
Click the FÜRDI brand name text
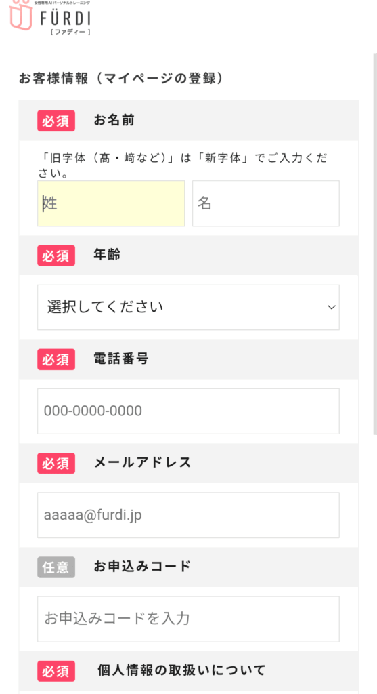click(66, 18)
